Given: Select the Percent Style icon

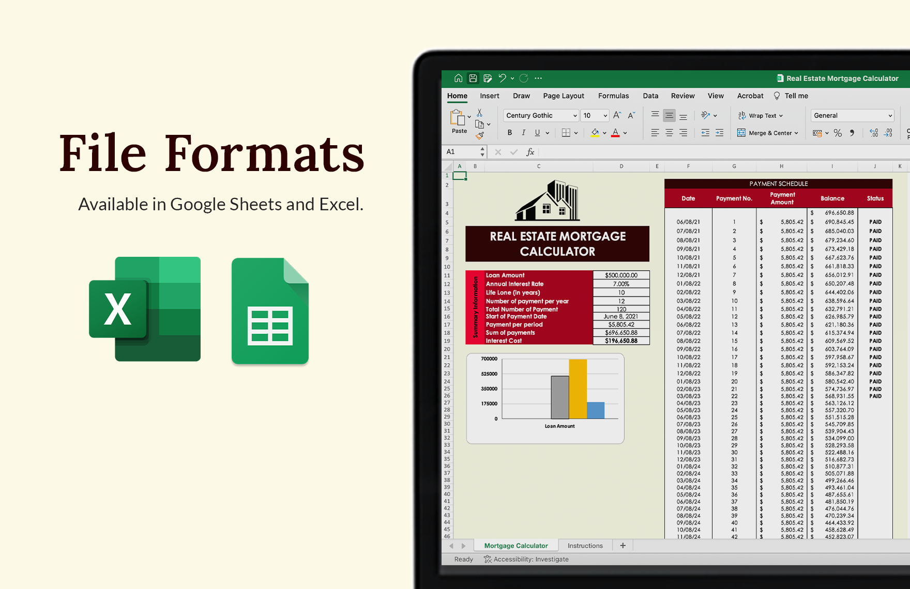Looking at the screenshot, I should coord(838,133).
